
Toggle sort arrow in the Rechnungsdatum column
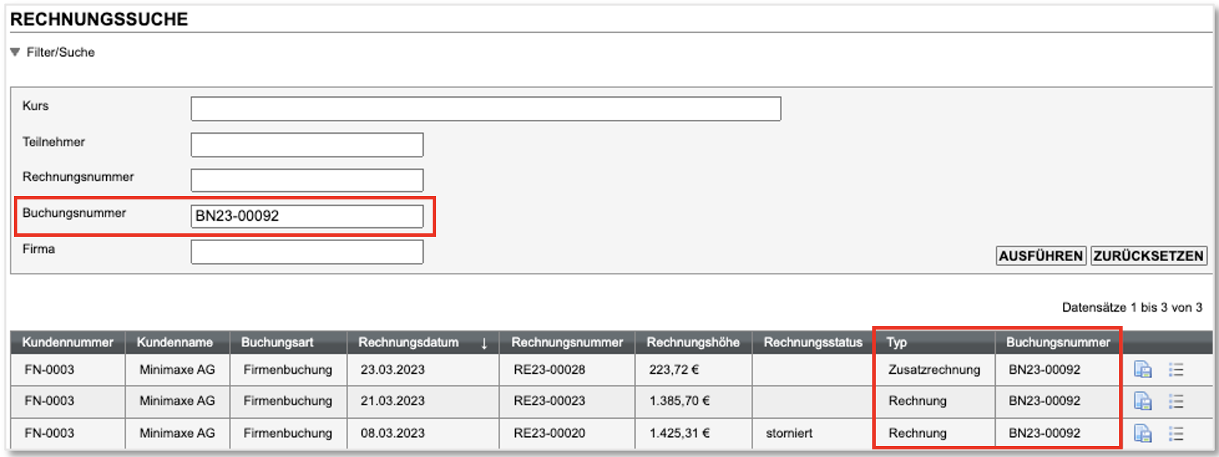(484, 343)
